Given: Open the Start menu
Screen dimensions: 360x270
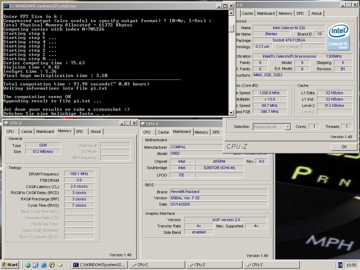Looking at the screenshot, I should click(x=9, y=265).
